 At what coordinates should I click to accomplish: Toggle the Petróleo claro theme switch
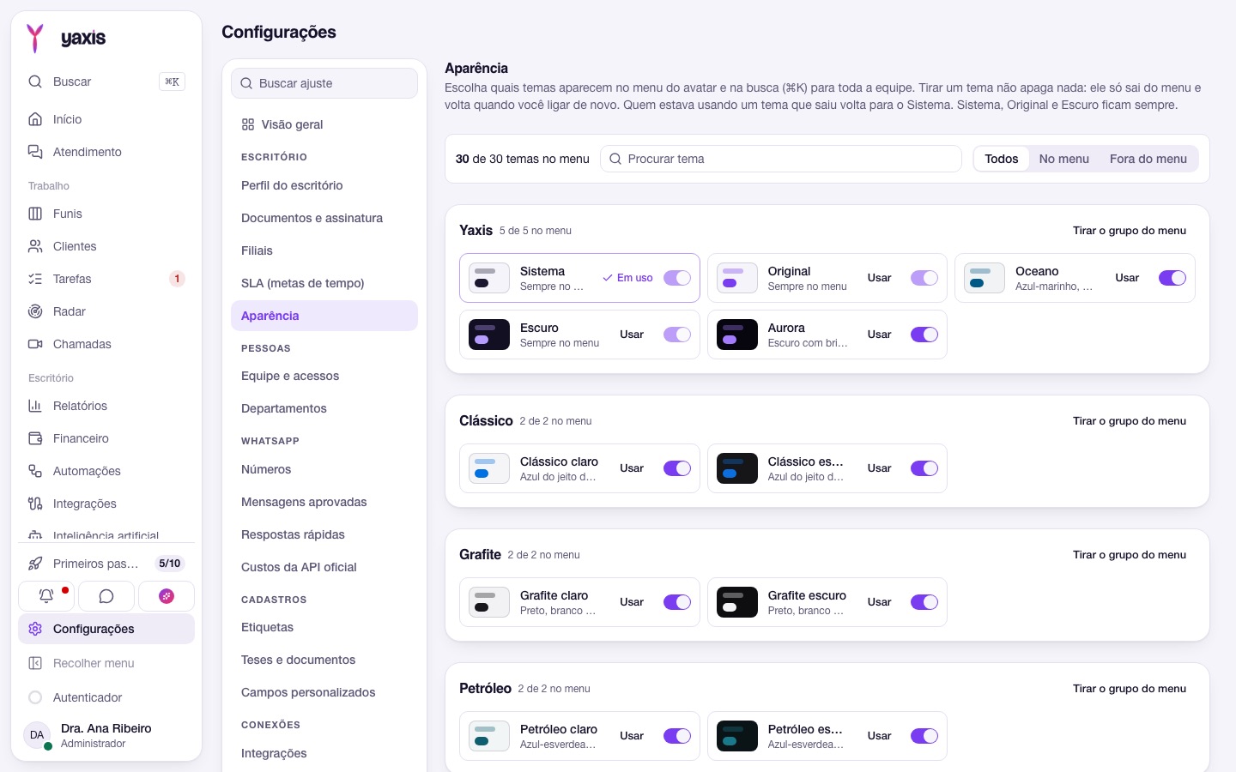(x=677, y=736)
